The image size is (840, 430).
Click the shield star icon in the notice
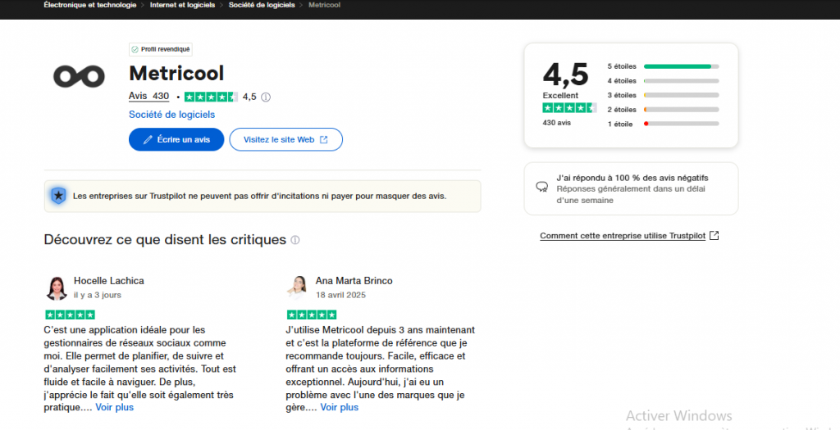tap(58, 197)
